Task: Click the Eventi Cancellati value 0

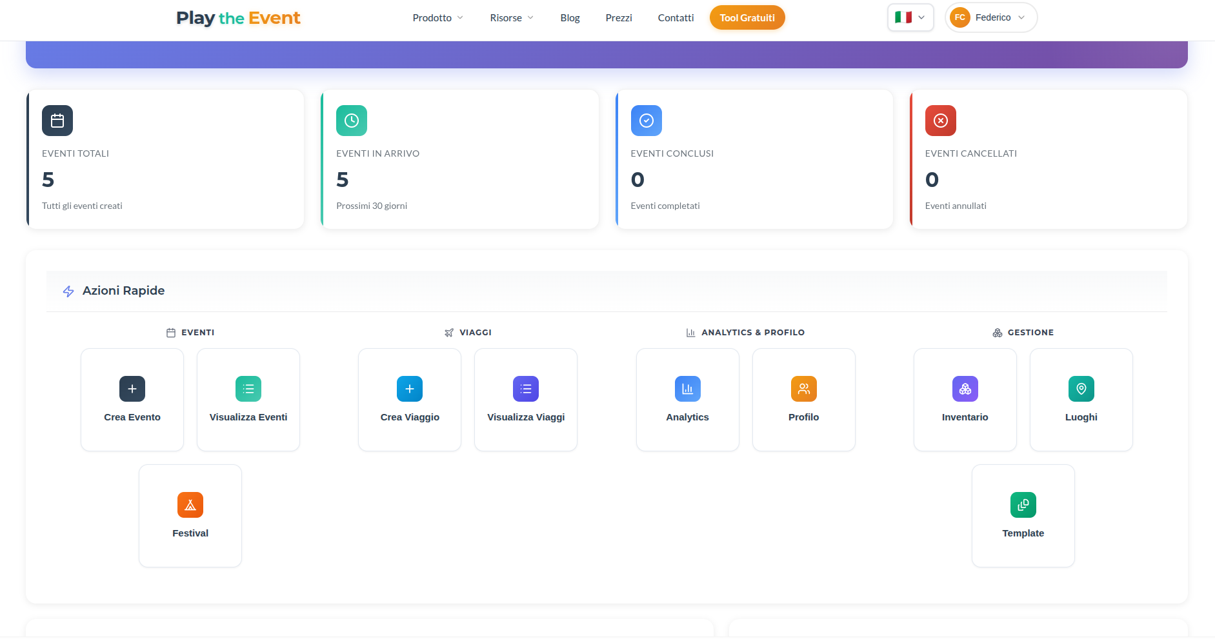Action: pos(932,179)
